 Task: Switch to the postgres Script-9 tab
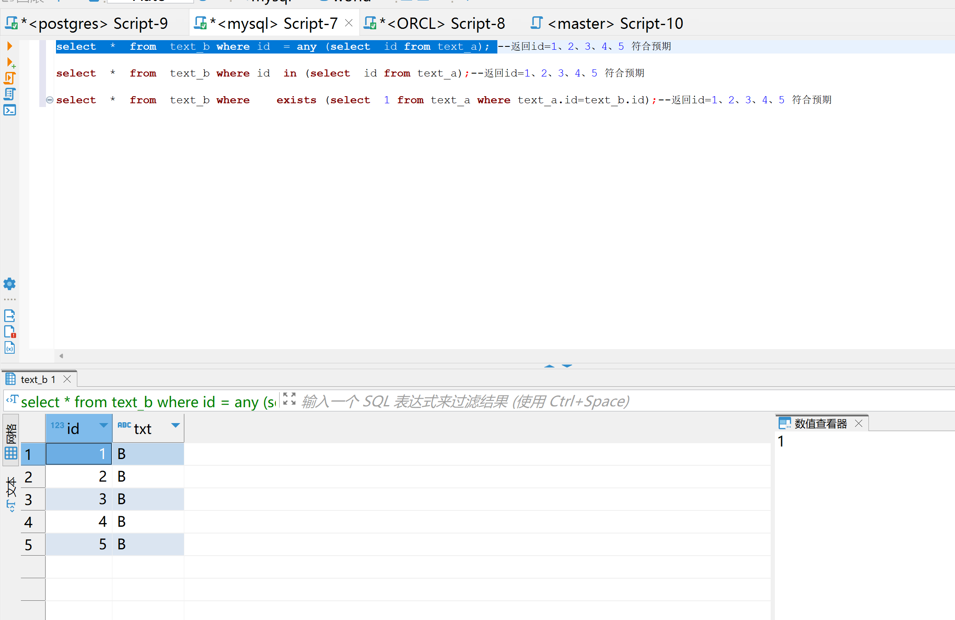94,23
